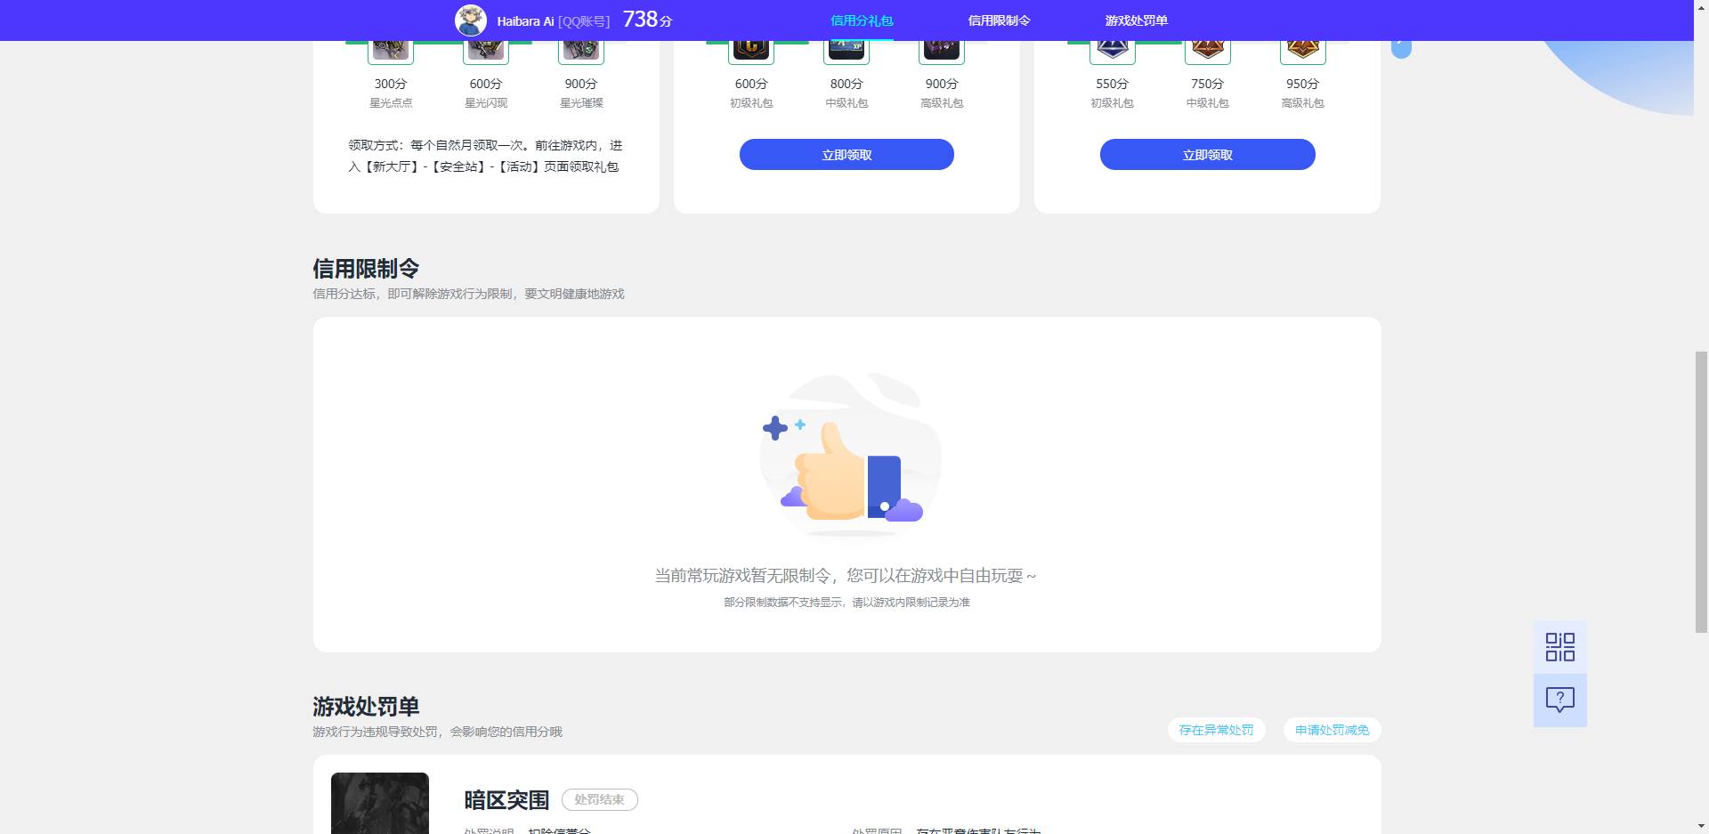The width and height of the screenshot is (1709, 834).
Task: Click the page vertical scrollbar thumb
Action: coord(1701,492)
